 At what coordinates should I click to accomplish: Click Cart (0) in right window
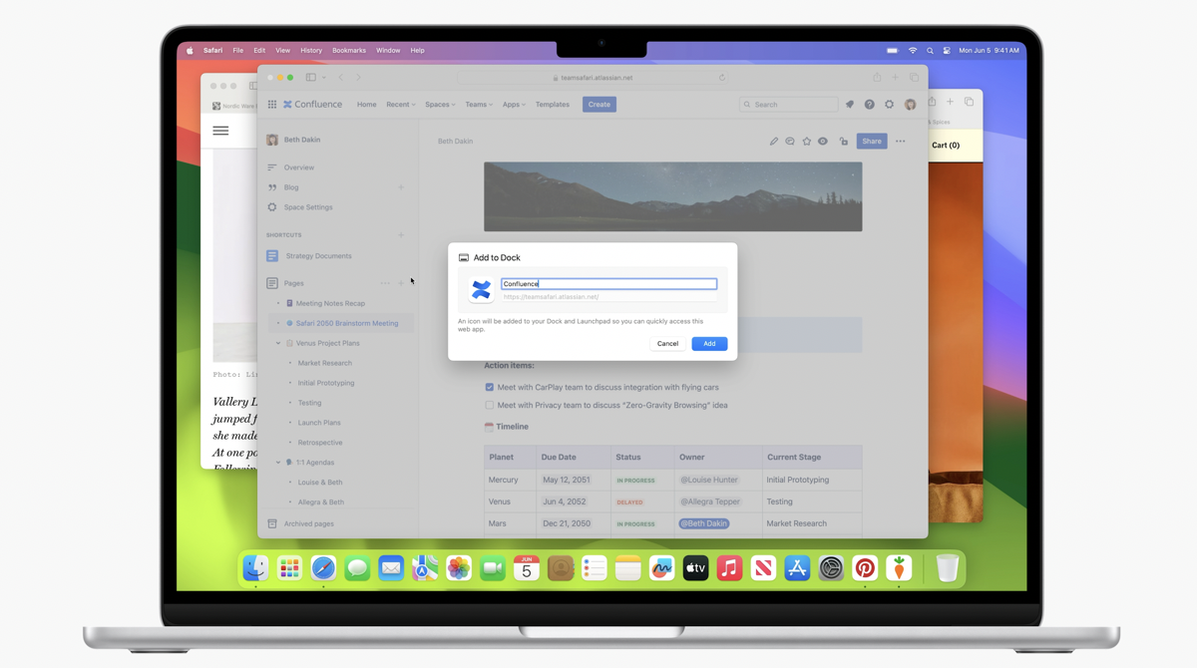[x=946, y=146]
